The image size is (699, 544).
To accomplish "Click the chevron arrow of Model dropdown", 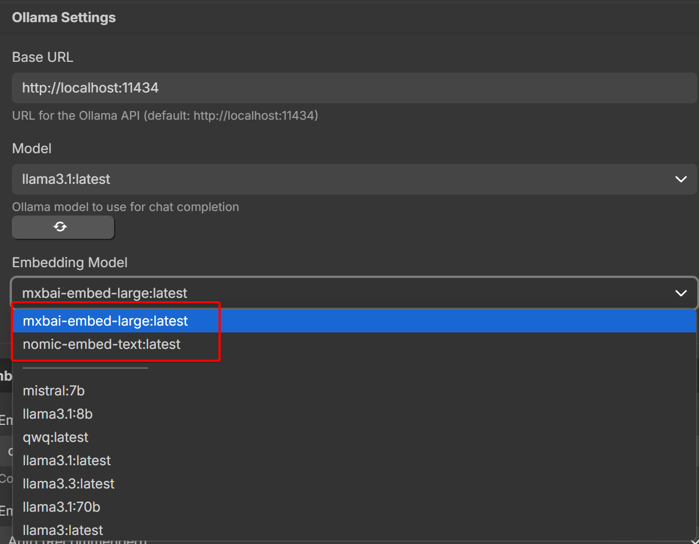I will pyautogui.click(x=681, y=179).
